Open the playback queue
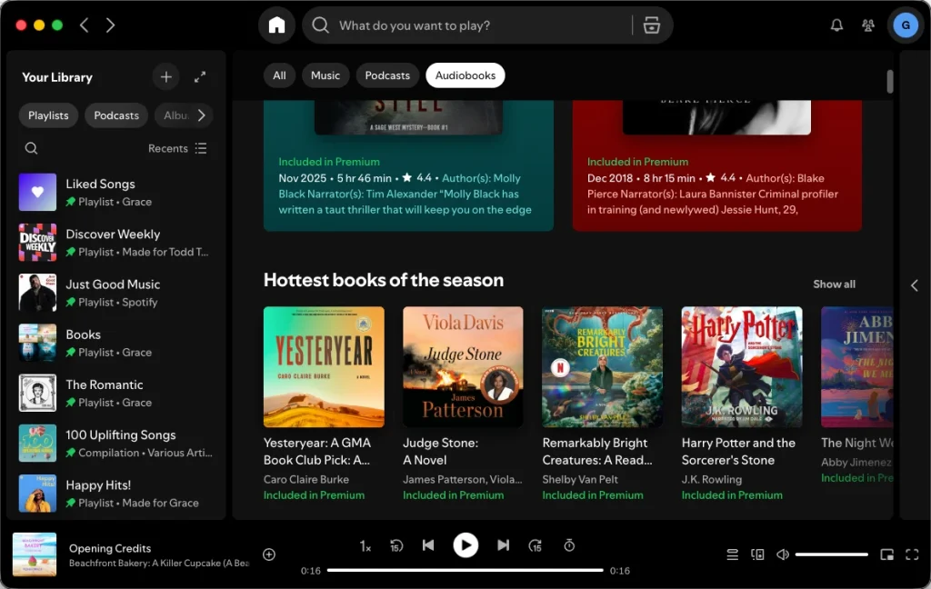This screenshot has width=931, height=589. pos(733,554)
